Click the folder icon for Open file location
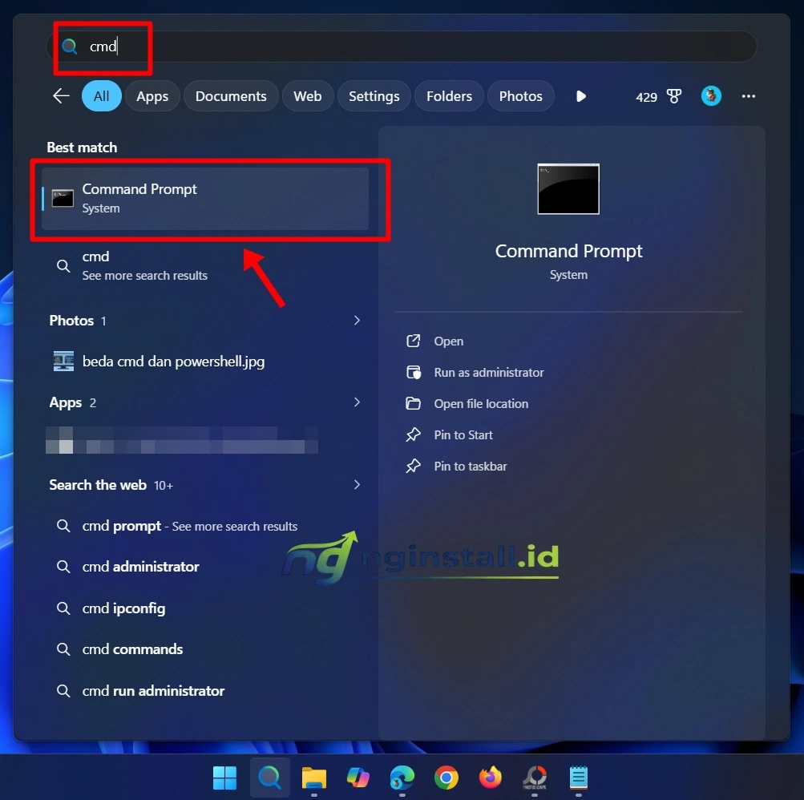804x800 pixels. tap(414, 403)
